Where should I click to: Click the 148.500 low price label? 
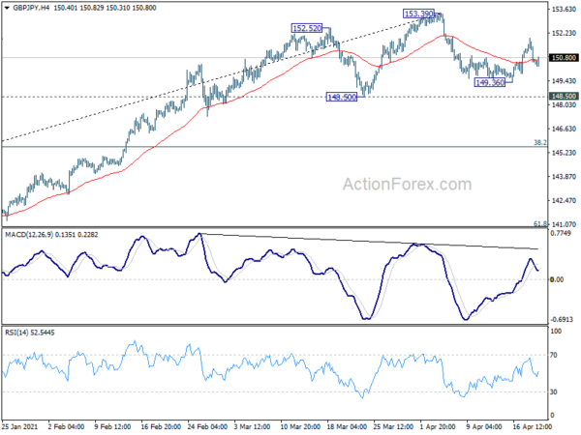(x=342, y=98)
